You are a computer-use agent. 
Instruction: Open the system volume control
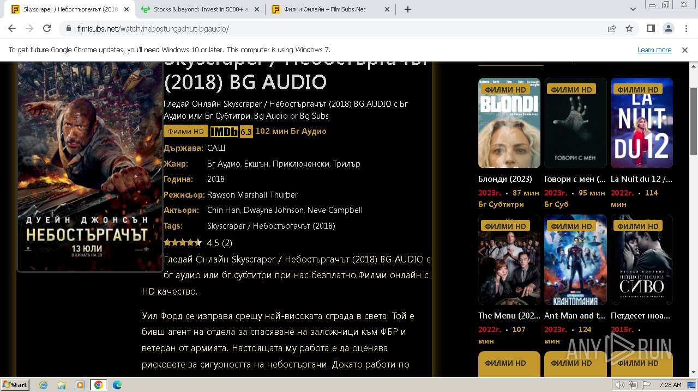[x=620, y=385]
